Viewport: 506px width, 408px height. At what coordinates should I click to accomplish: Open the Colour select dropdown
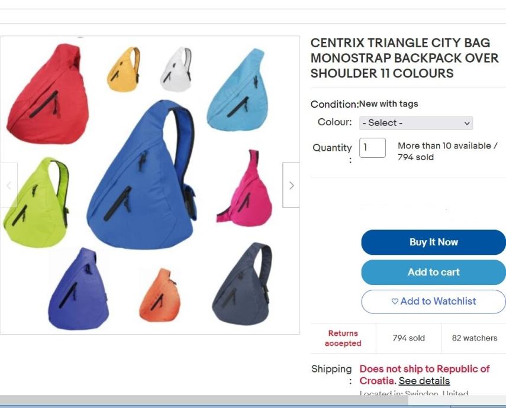click(416, 123)
